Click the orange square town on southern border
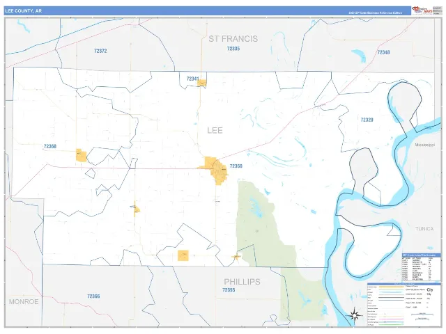Screen dimensions: 446x334 click(x=183, y=255)
